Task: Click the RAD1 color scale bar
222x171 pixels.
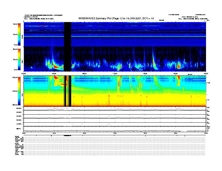Action: [19, 60]
